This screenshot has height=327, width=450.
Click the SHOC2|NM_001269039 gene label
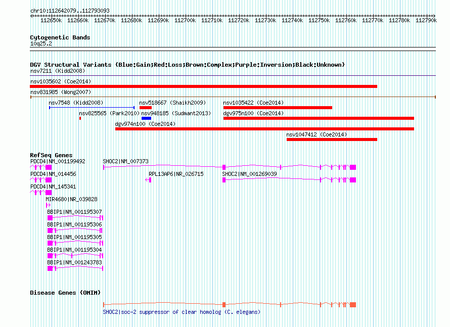click(249, 174)
